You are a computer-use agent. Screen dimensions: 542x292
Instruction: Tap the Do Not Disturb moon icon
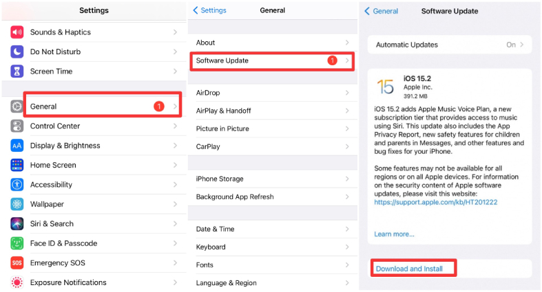(x=17, y=52)
